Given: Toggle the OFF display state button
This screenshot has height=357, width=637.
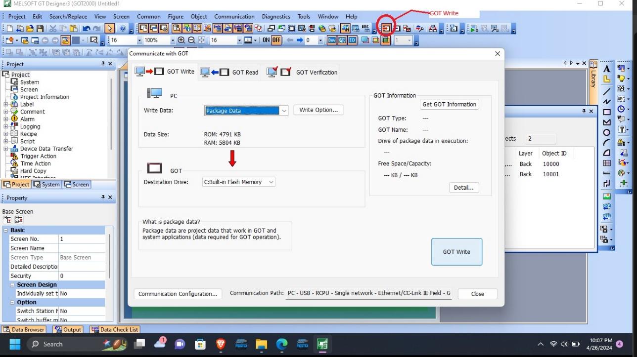Looking at the screenshot, I should (276, 40).
